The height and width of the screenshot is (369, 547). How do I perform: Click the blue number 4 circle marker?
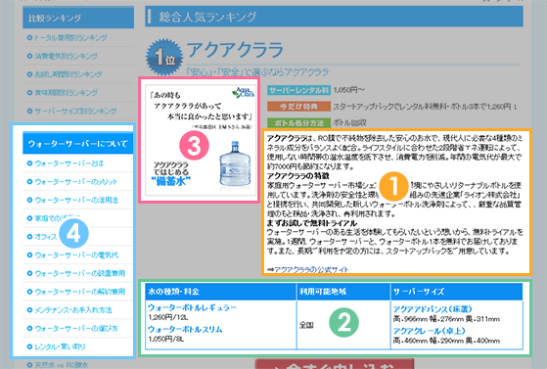point(74,233)
